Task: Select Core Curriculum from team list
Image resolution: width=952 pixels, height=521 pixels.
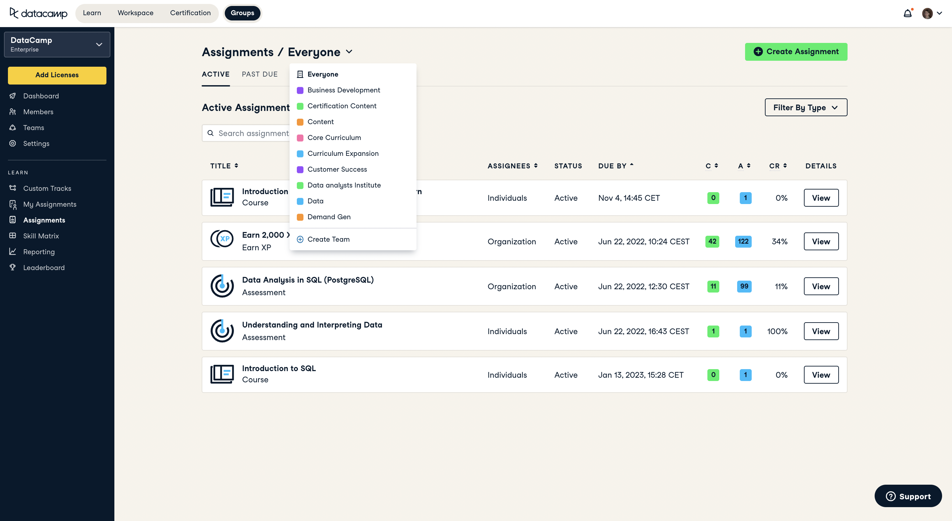Action: [334, 138]
